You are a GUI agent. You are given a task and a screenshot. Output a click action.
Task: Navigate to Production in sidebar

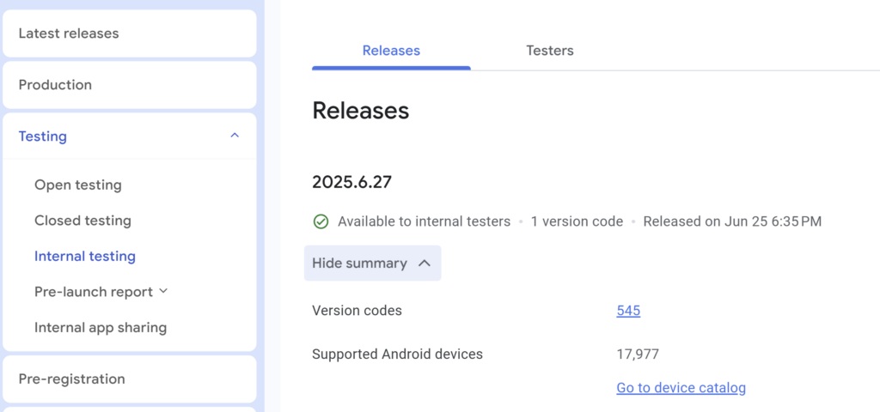point(55,85)
